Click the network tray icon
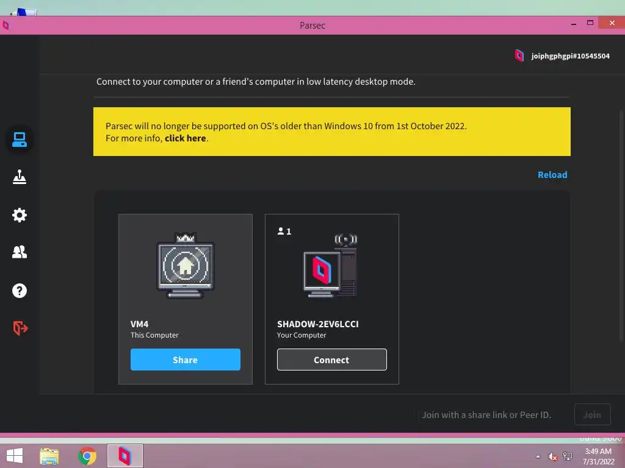The width and height of the screenshot is (625, 468). click(x=568, y=456)
